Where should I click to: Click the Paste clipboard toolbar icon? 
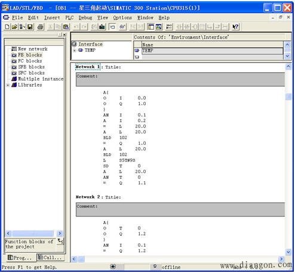click(x=66, y=27)
